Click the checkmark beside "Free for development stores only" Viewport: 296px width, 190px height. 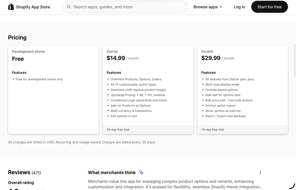click(x=13, y=79)
